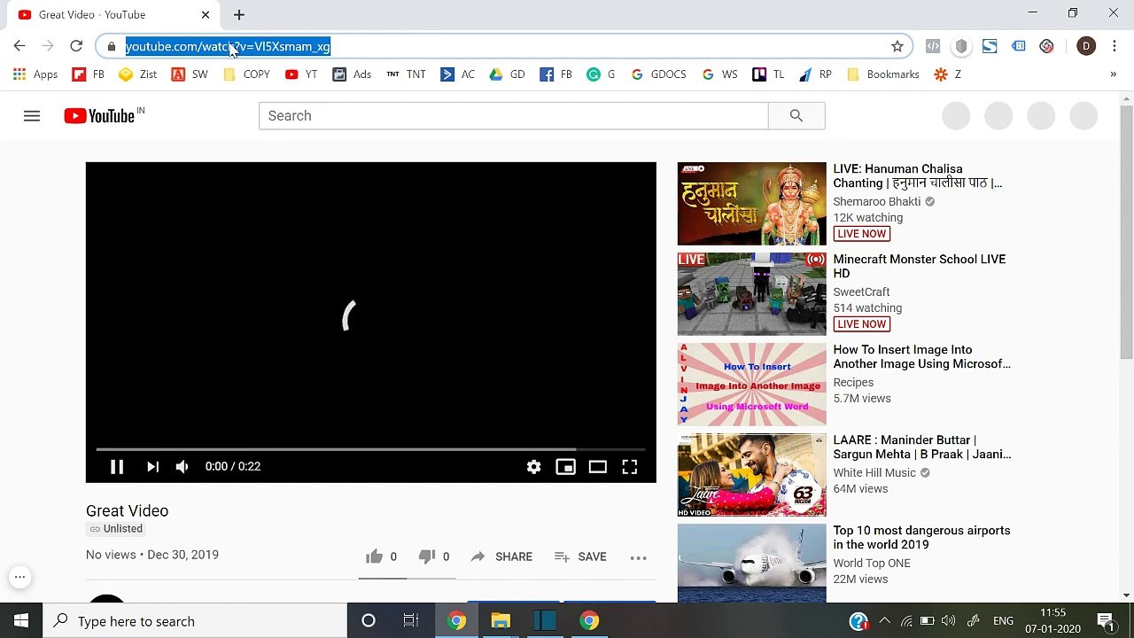Click the SAVE button
The image size is (1134, 638).
click(x=580, y=556)
